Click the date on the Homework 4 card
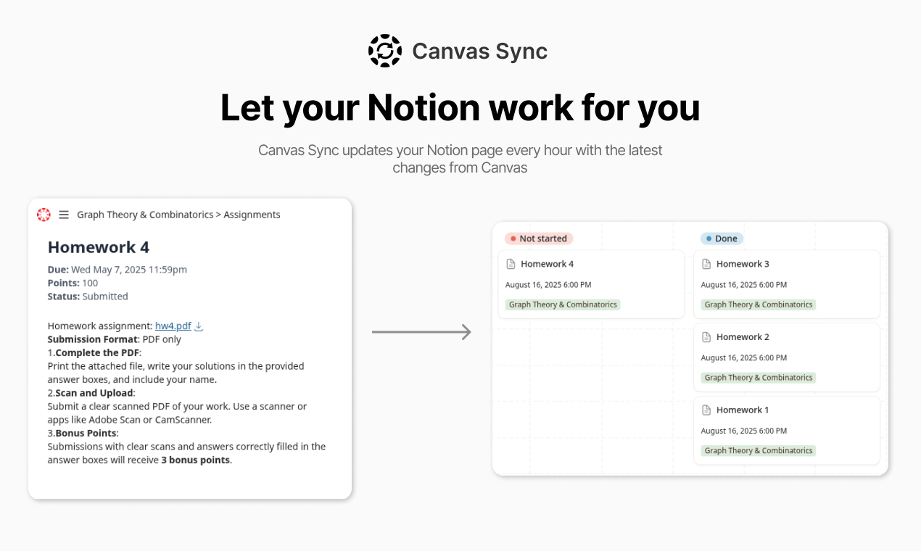Image resolution: width=921 pixels, height=551 pixels. [x=548, y=285]
